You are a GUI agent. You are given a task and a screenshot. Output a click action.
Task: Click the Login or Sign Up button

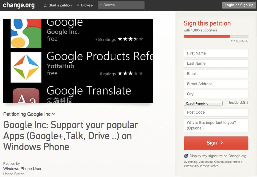point(239,5)
